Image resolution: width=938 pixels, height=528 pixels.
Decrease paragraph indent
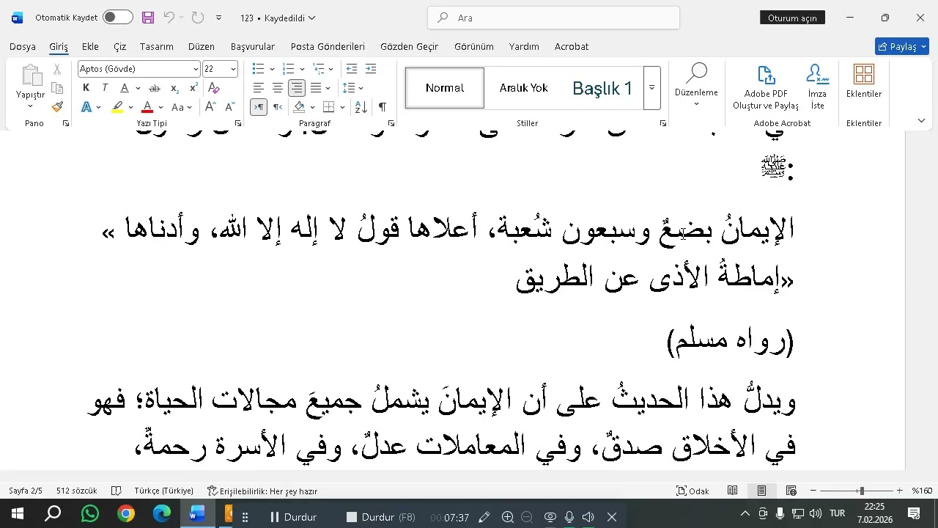click(x=352, y=69)
